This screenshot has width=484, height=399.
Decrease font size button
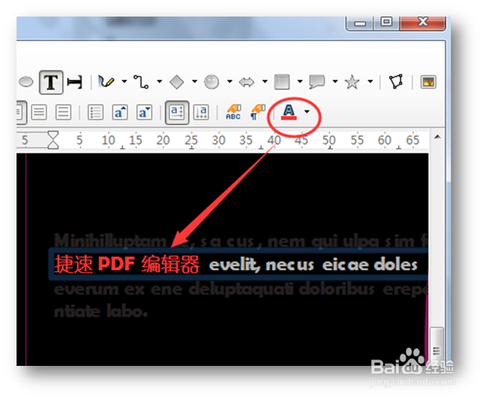point(144,112)
